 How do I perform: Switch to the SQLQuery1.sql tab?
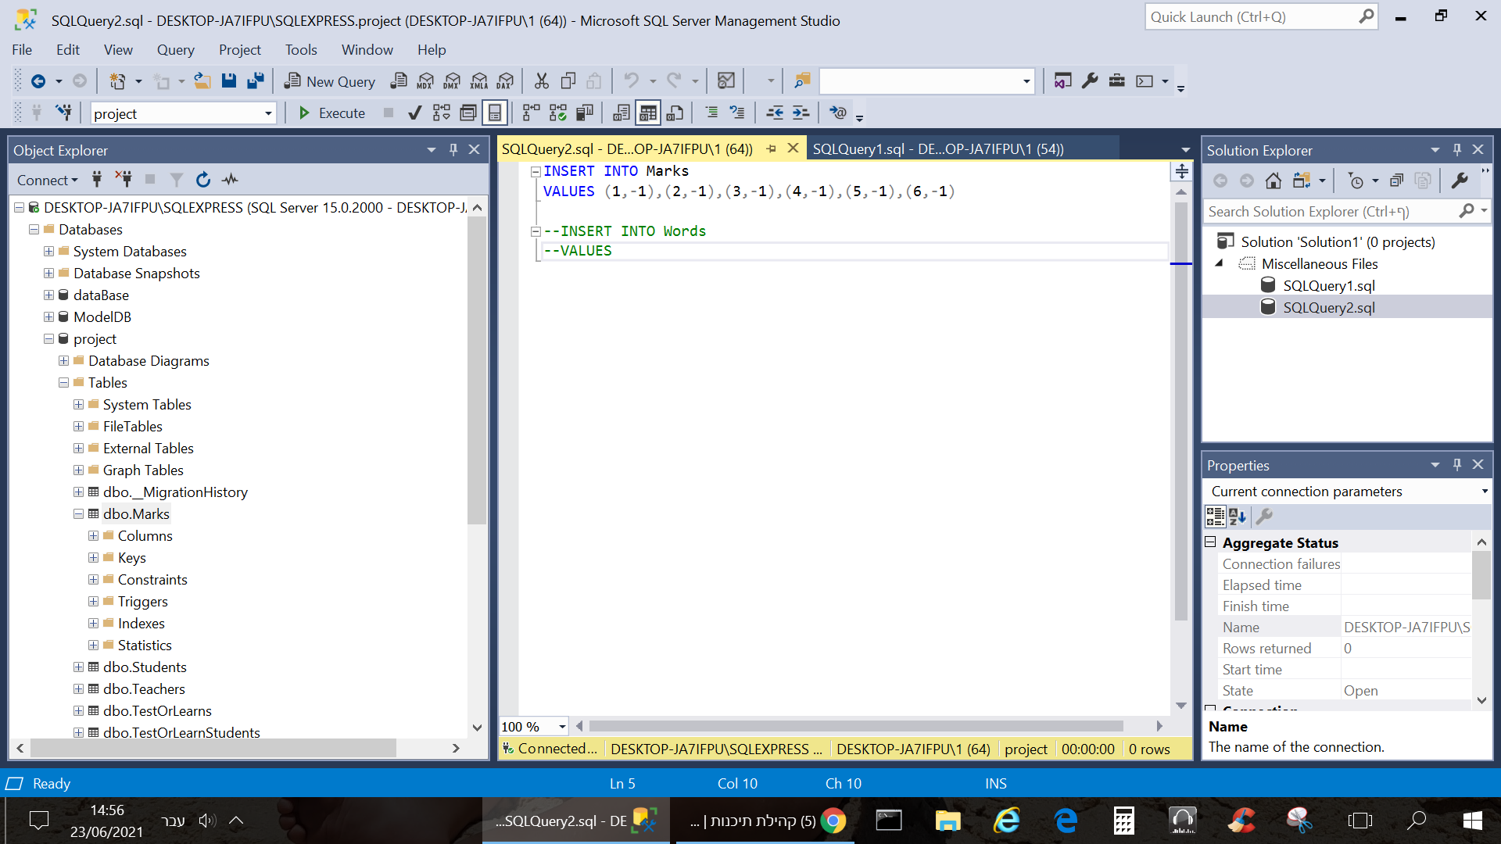pyautogui.click(x=937, y=149)
